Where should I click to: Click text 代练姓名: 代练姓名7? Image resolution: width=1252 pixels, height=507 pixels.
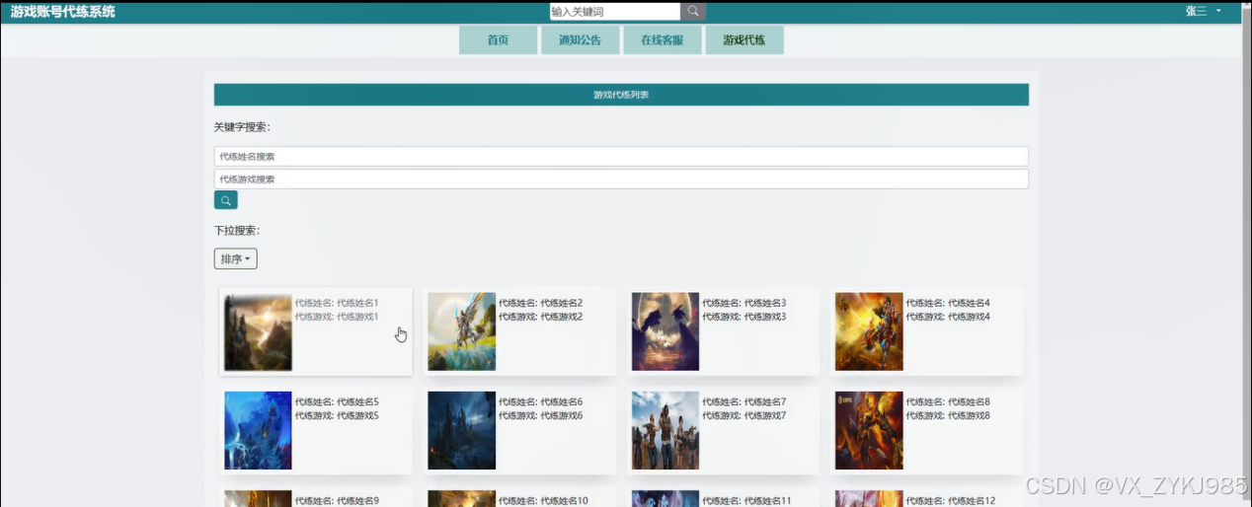(744, 401)
